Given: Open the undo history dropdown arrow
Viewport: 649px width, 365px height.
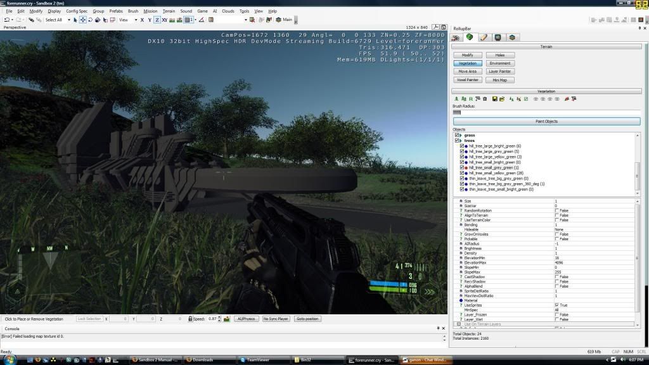Looking at the screenshot, I should [12, 20].
